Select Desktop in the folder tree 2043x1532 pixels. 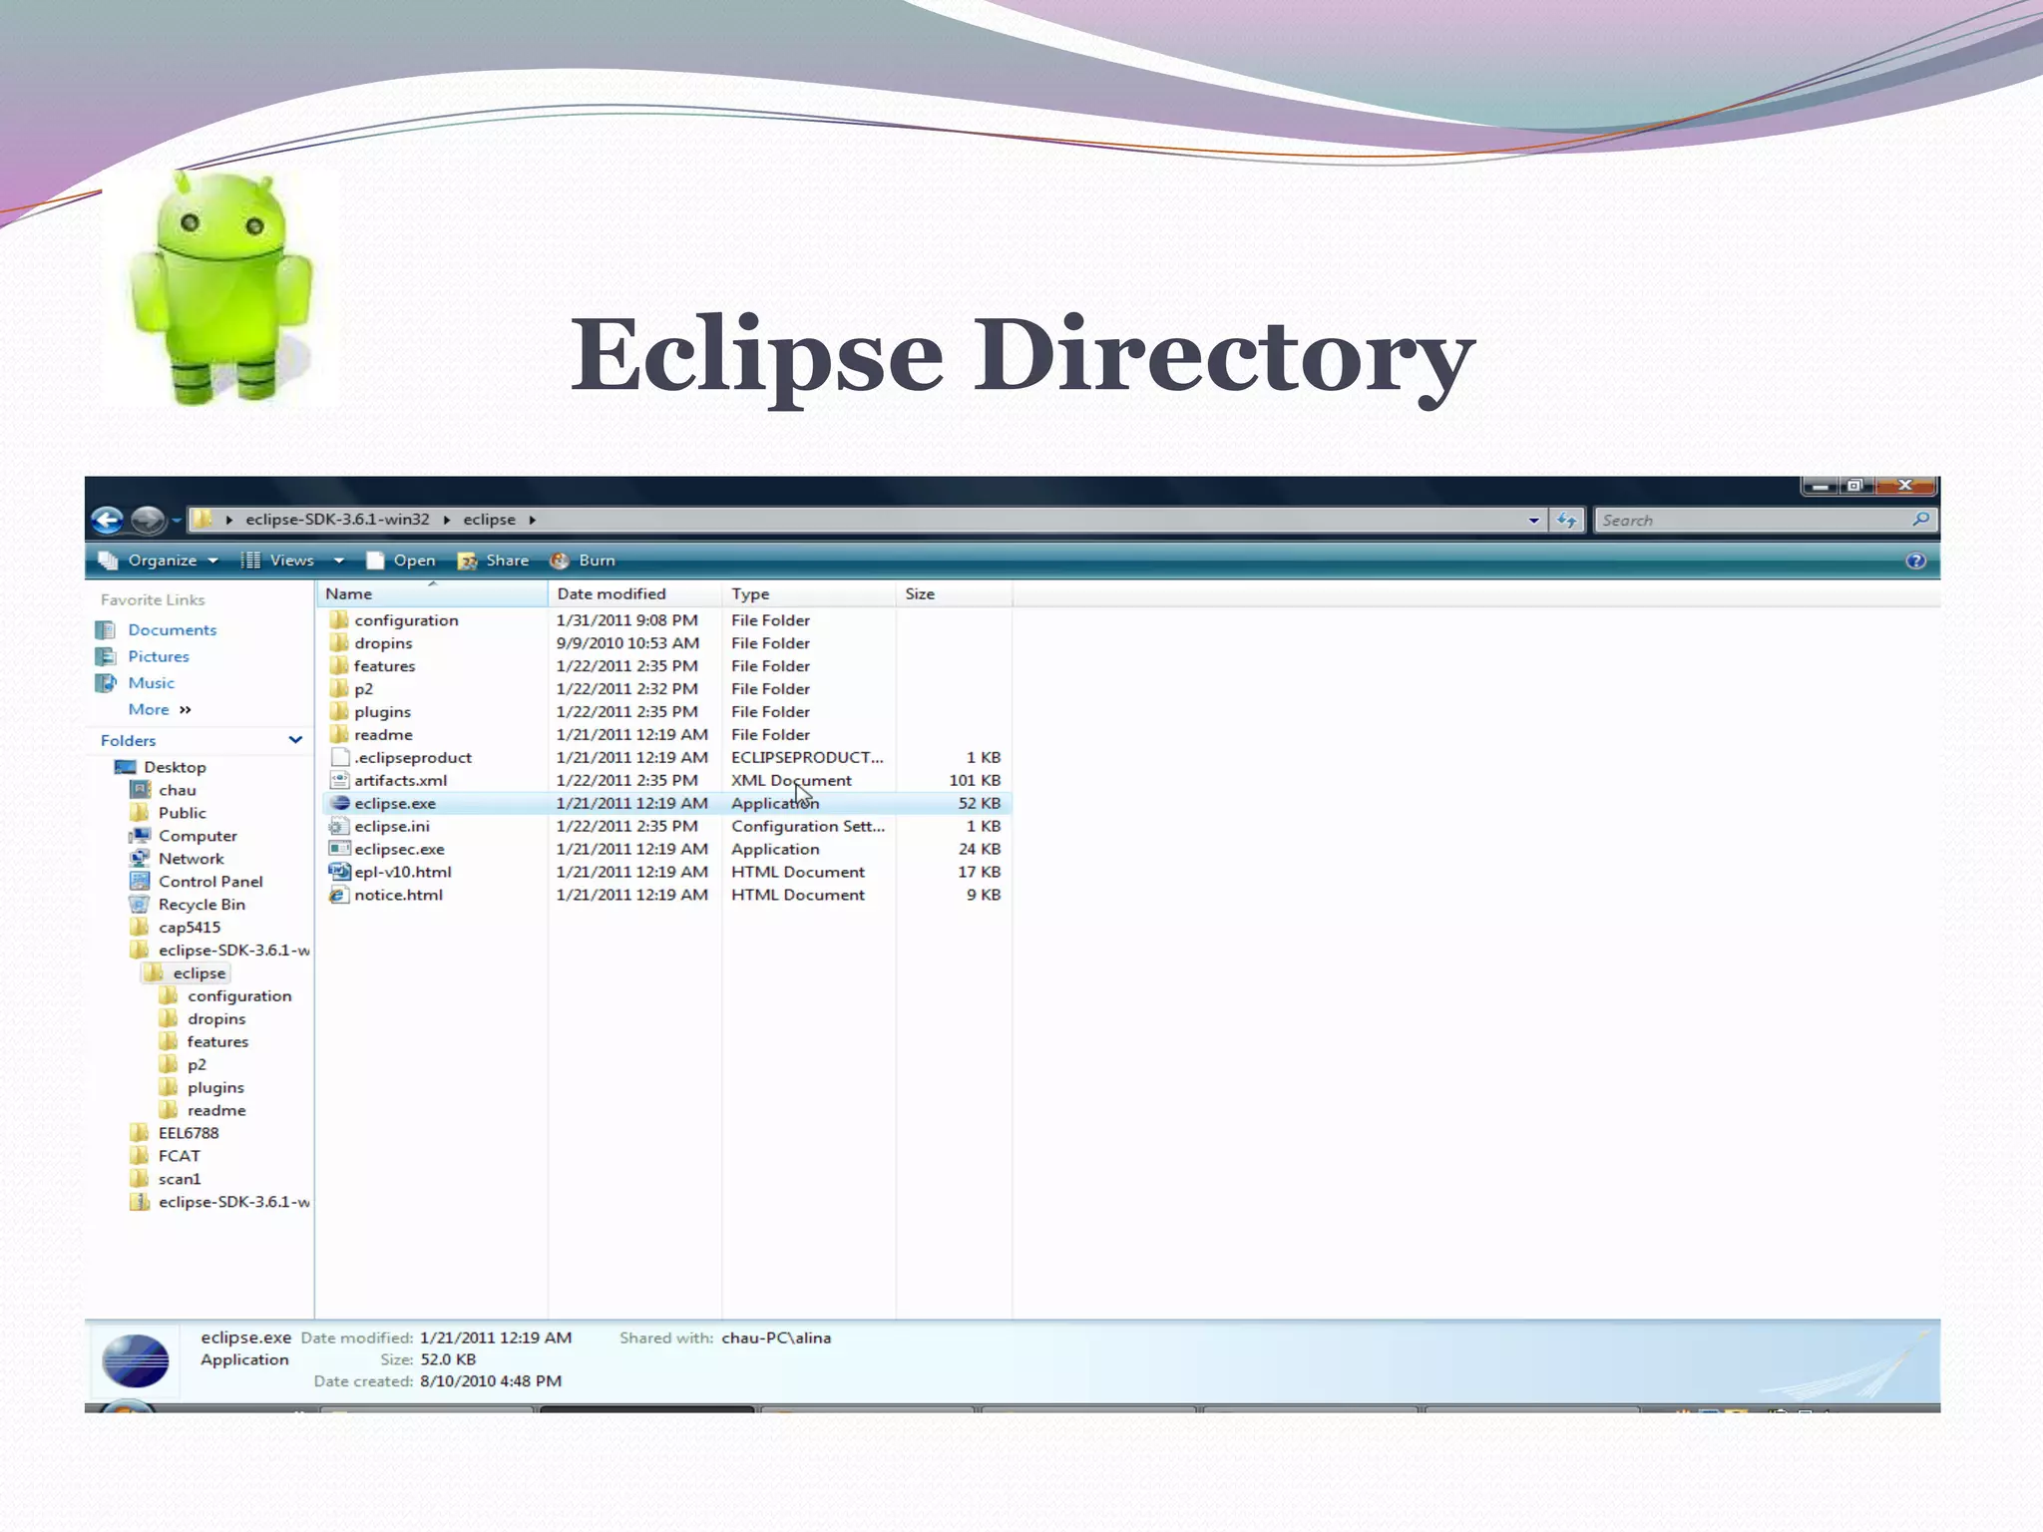point(175,767)
